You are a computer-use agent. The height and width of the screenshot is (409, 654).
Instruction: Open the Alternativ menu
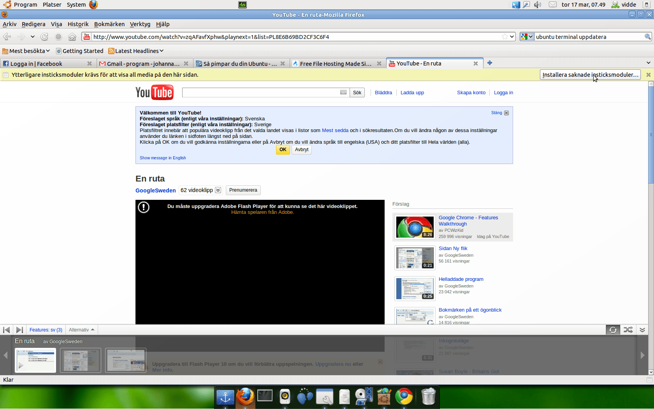[81, 330]
